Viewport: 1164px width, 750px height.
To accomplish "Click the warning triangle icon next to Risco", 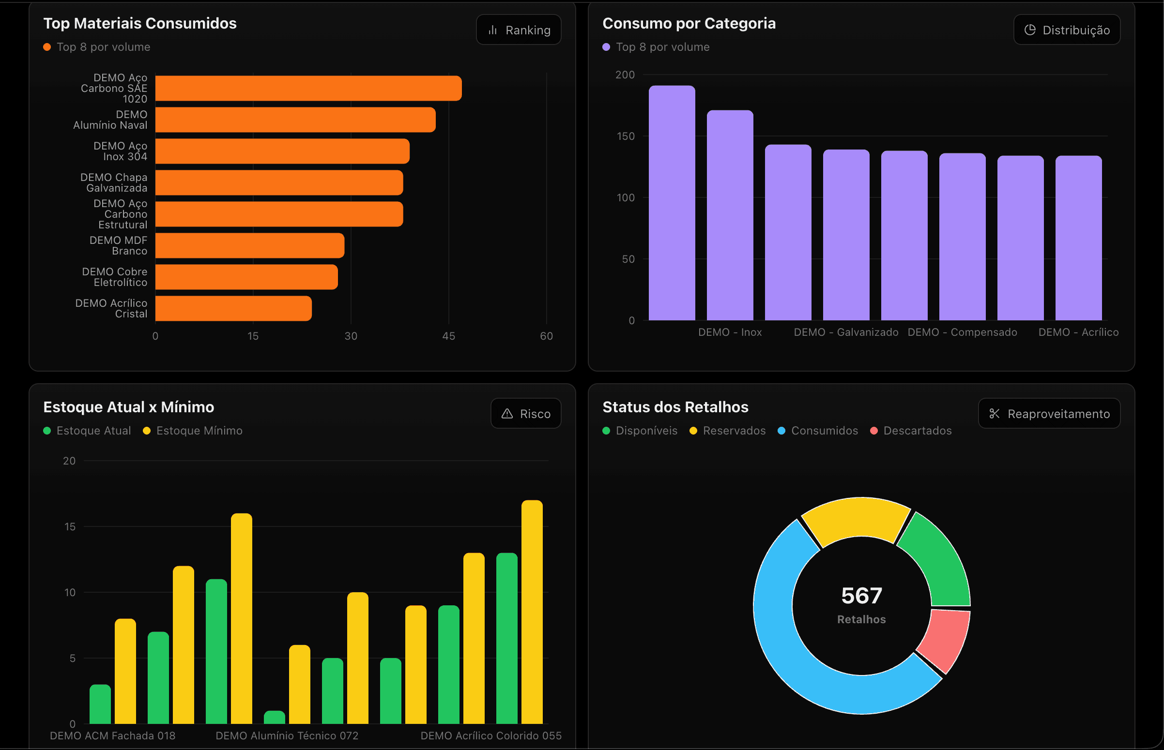I will [507, 414].
